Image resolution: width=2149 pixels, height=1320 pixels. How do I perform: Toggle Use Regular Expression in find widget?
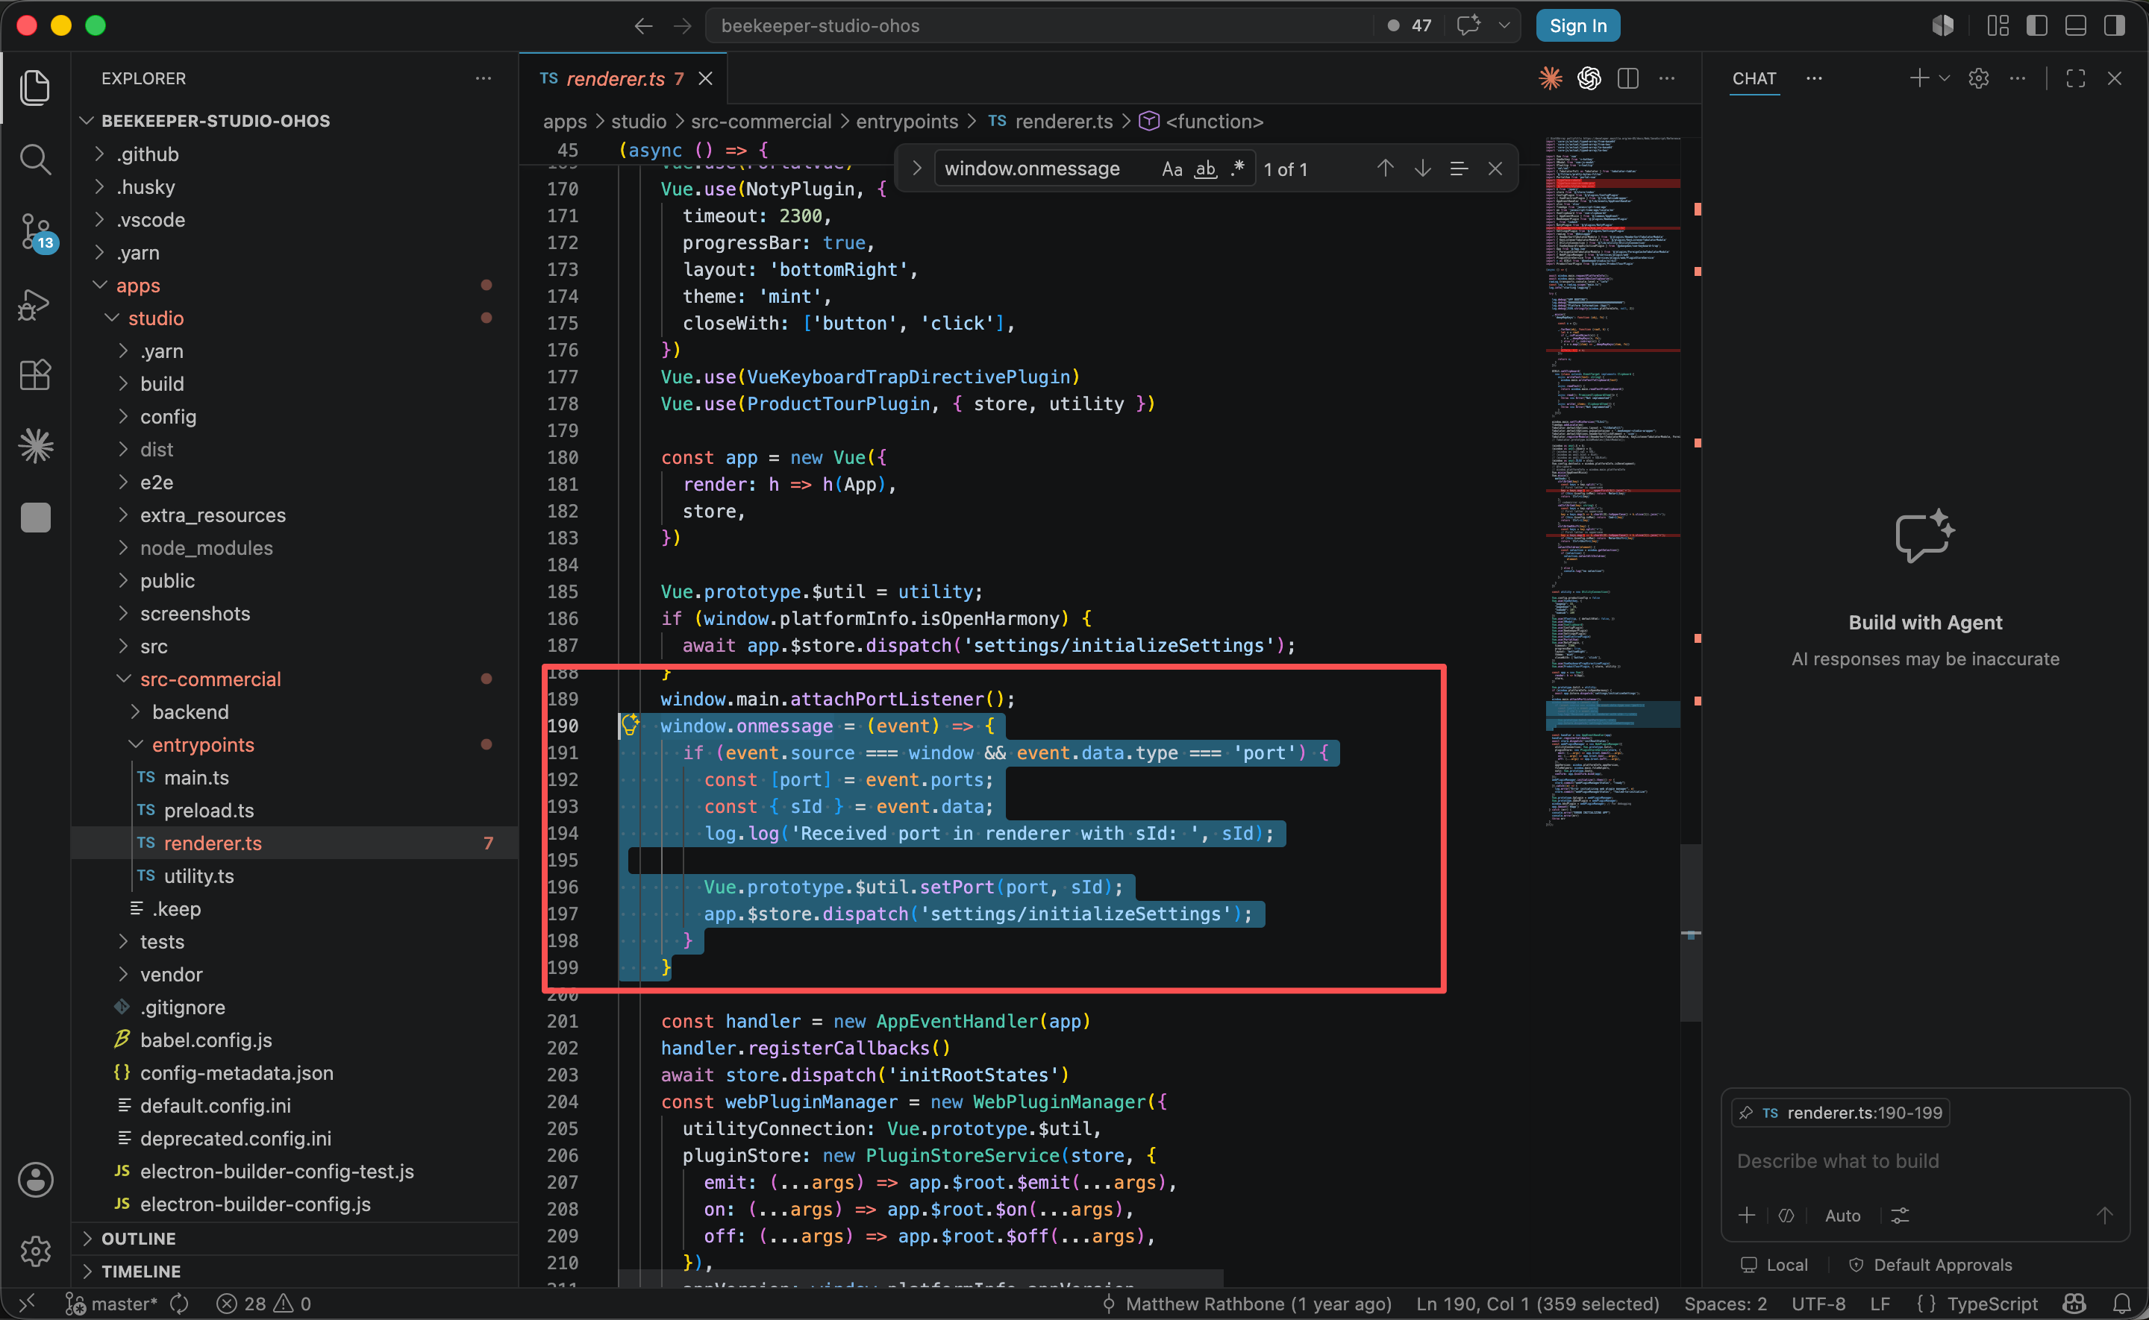point(1237,169)
